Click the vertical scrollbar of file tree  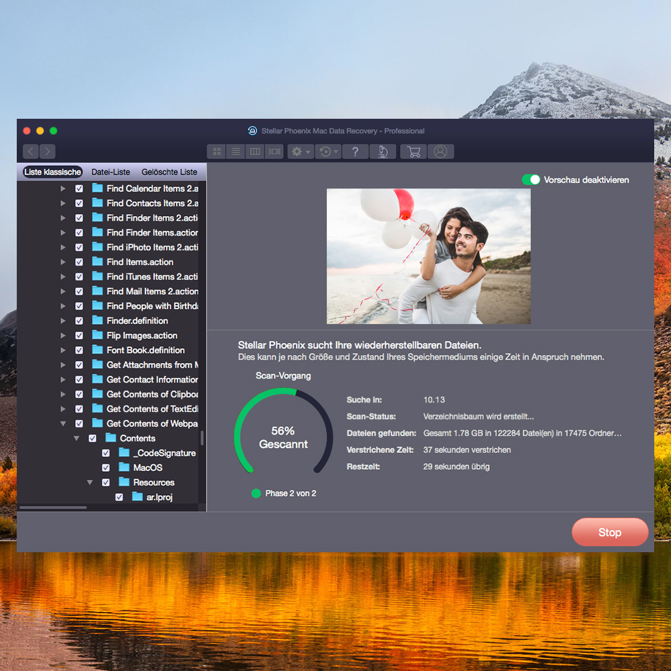pos(201,437)
